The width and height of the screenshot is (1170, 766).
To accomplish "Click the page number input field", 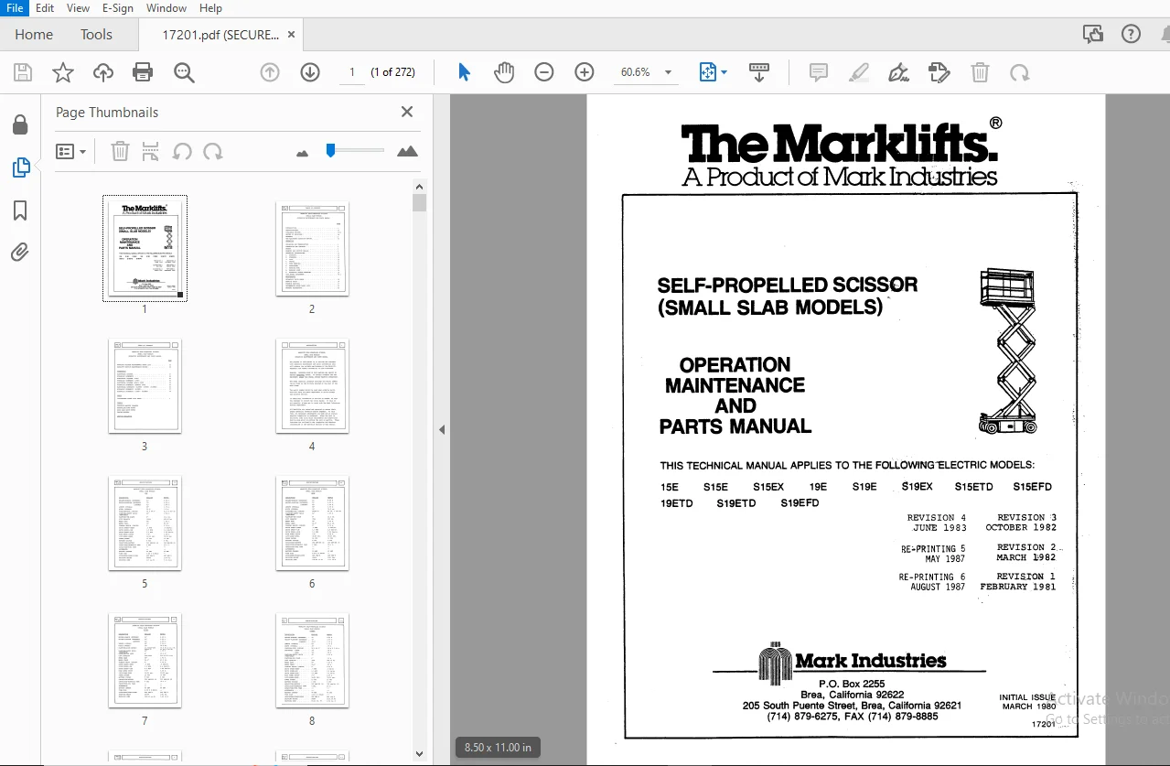I will pyautogui.click(x=352, y=72).
